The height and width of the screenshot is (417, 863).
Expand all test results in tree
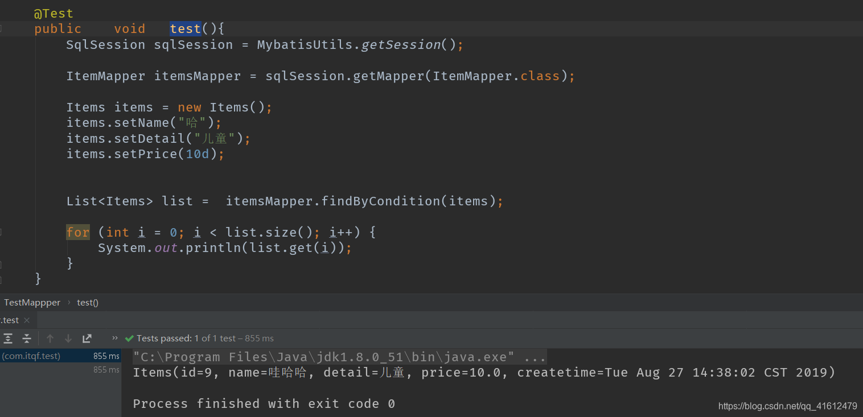pos(8,338)
